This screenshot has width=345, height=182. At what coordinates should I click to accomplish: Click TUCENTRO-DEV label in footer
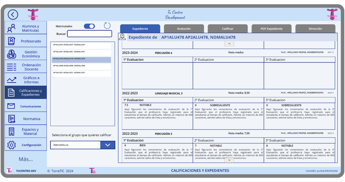(26, 171)
